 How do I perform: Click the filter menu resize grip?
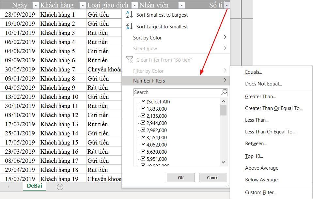coord(227,186)
